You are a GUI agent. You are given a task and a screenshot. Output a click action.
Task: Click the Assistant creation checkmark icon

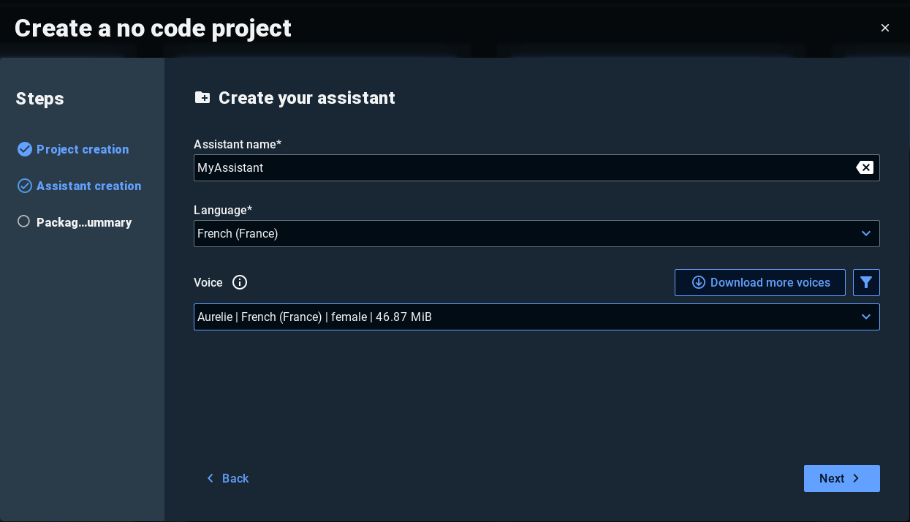[x=25, y=186]
